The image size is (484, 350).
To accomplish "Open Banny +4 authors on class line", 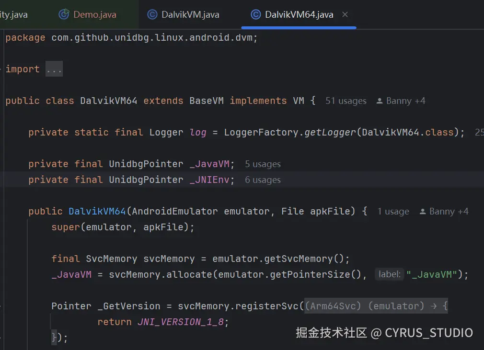I will [405, 101].
